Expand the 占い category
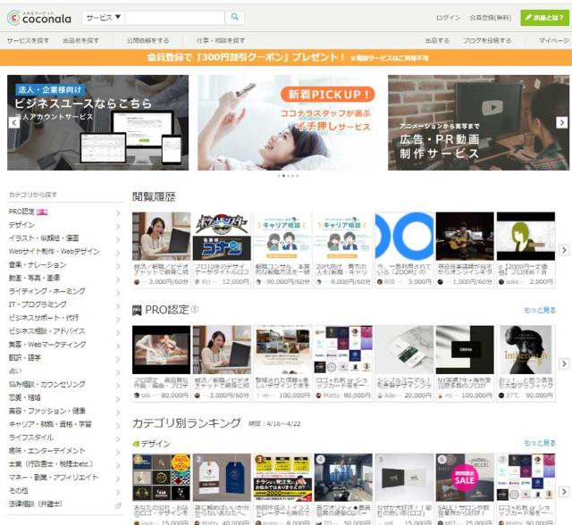 (118, 371)
